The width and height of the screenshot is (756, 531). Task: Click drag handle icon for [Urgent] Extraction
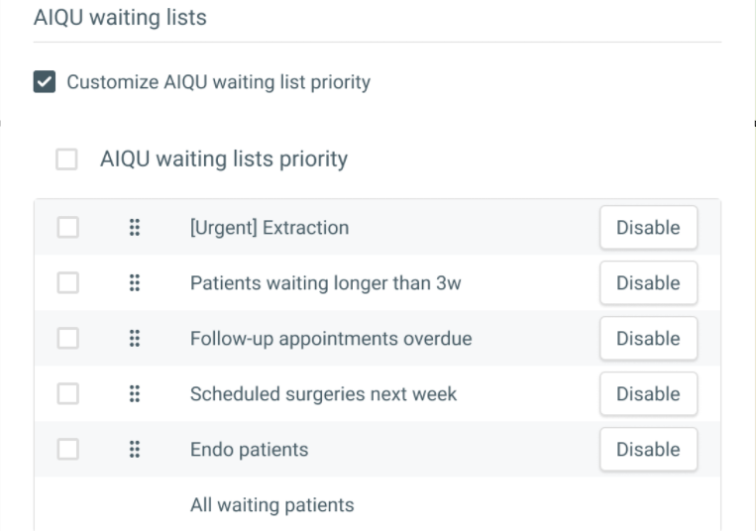pos(135,228)
